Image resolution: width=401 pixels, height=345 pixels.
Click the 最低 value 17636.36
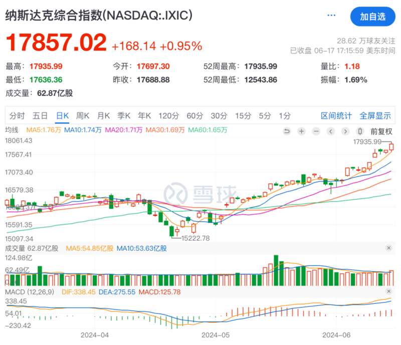(x=46, y=80)
